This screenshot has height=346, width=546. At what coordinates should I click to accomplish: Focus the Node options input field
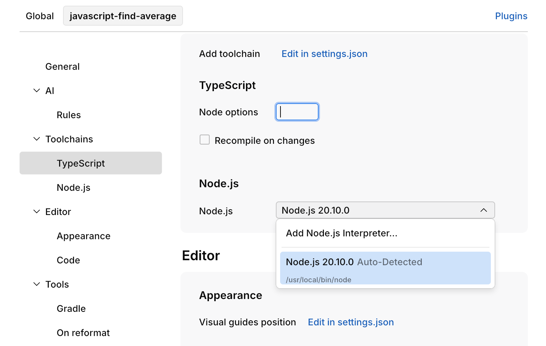[297, 112]
